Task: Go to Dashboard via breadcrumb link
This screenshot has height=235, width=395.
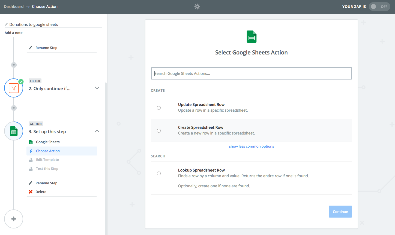Action: pos(14,7)
